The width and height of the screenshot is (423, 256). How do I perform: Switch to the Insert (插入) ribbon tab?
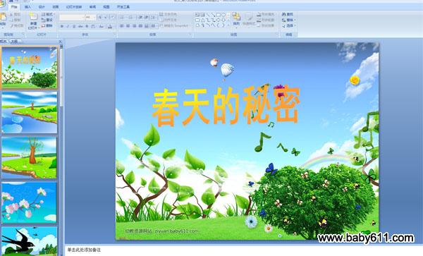[27, 7]
